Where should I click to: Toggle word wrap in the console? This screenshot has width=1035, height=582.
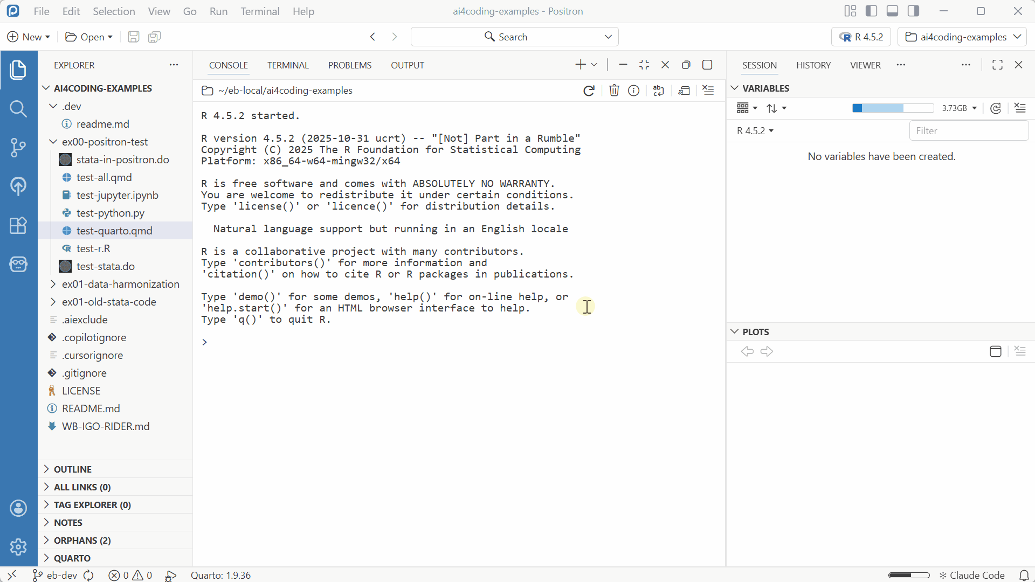pos(658,91)
